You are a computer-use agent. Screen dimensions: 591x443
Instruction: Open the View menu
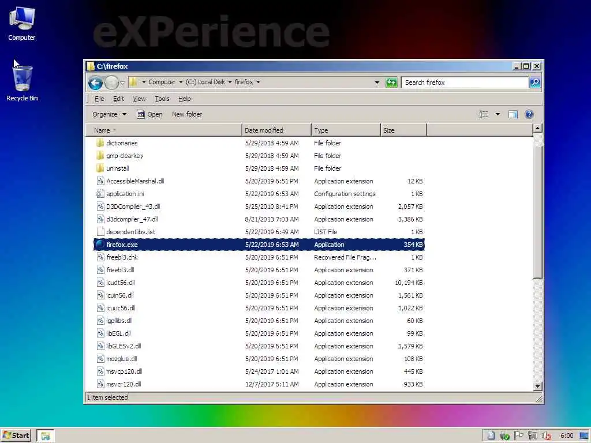tap(139, 99)
